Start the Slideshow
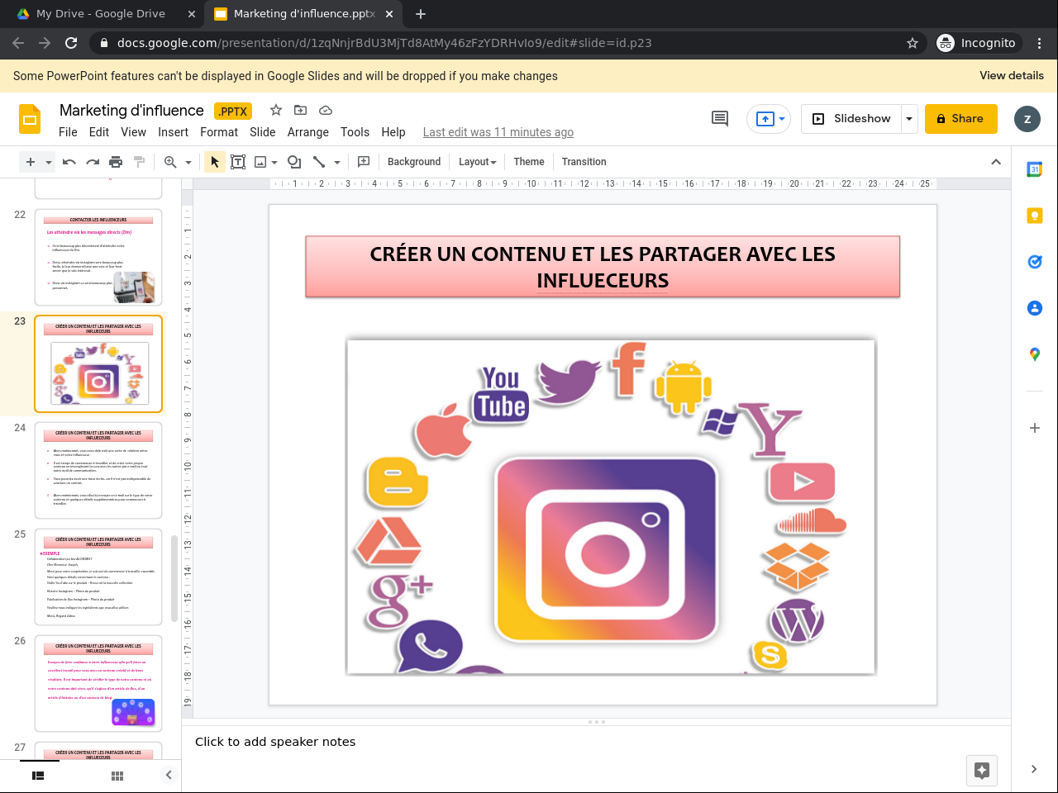 [x=853, y=119]
